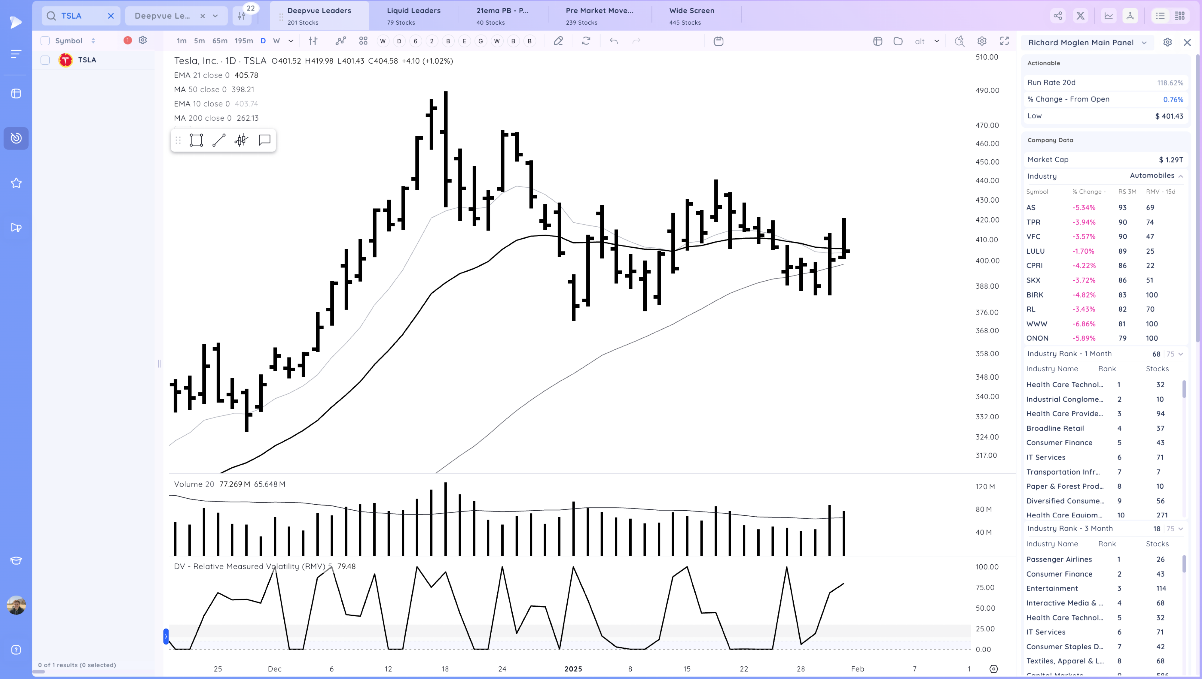
Task: Click the fullscreen expand chart icon
Action: pos(1005,41)
